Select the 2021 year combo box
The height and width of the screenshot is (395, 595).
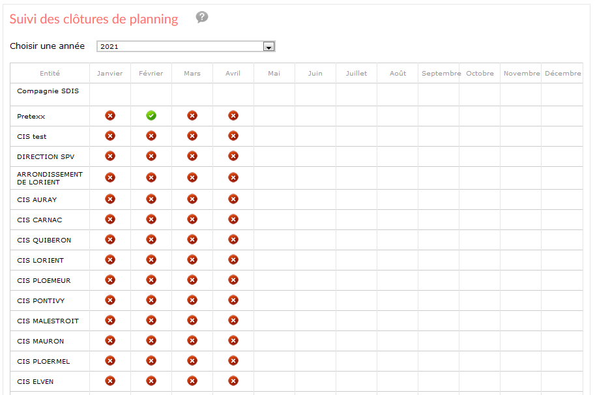[x=186, y=46]
